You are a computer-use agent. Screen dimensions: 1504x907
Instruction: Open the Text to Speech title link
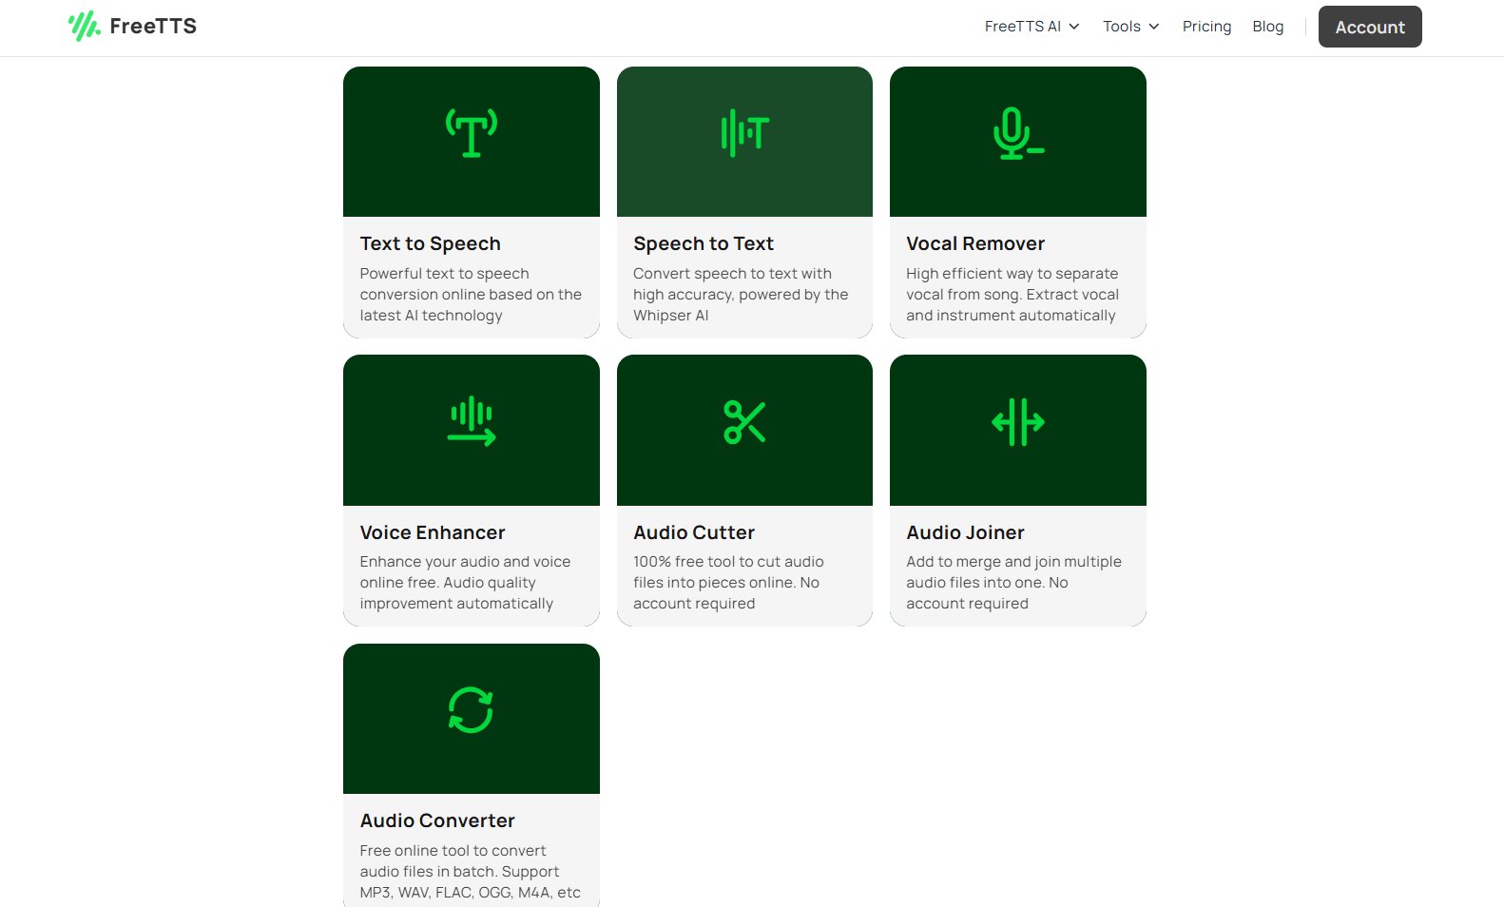tap(430, 243)
